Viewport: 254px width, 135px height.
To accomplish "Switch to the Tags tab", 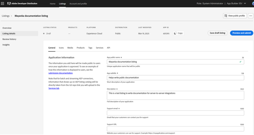I will click(90, 48).
